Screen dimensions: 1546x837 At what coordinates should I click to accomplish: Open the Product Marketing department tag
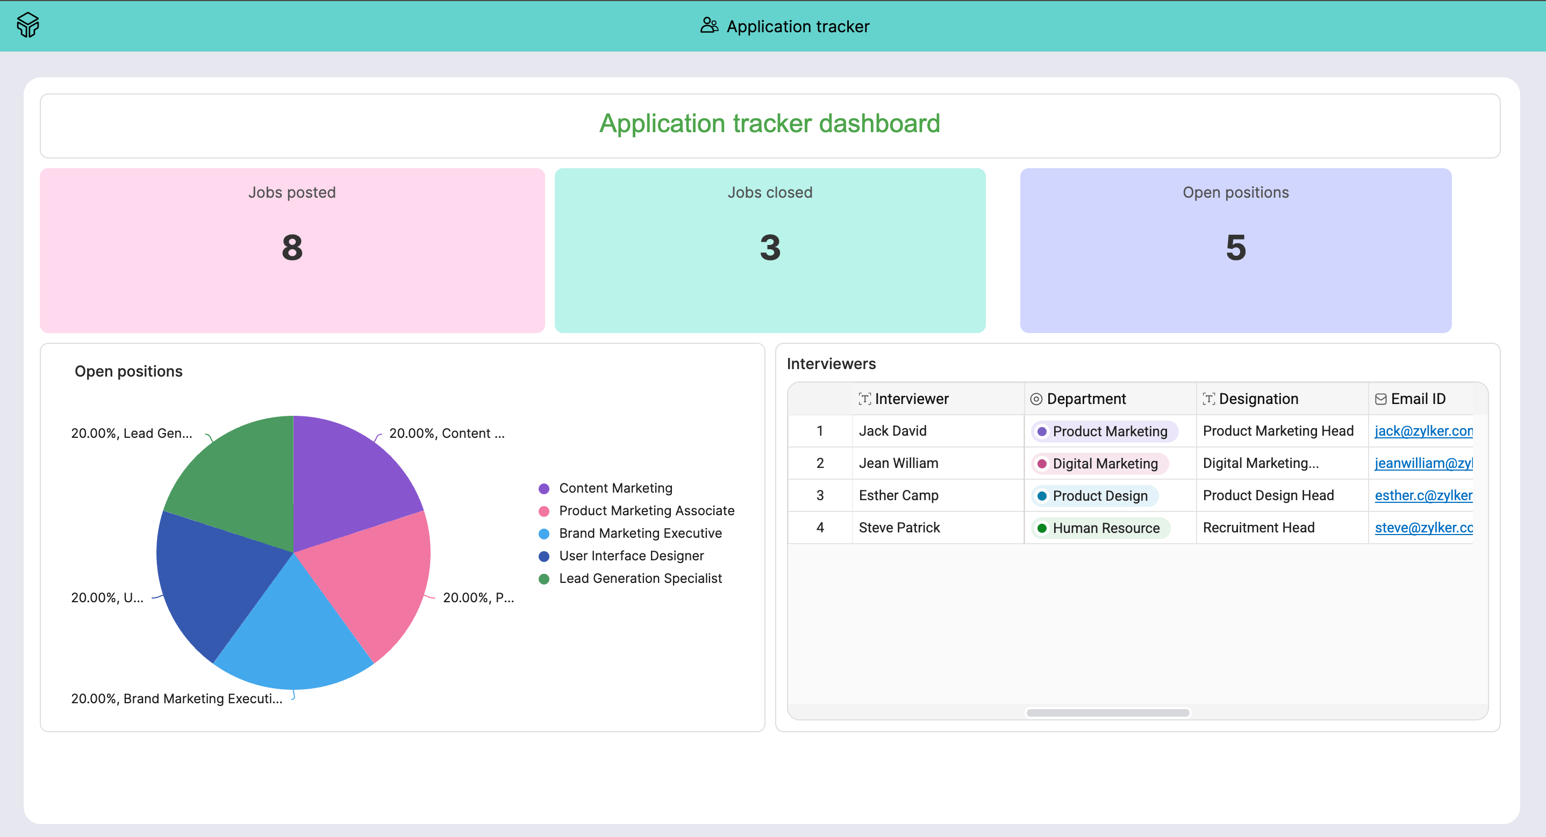1104,431
